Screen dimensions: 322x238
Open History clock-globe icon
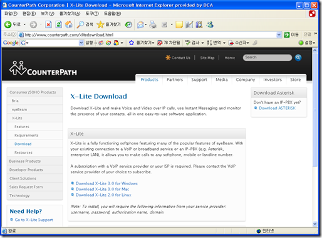coord(128,24)
